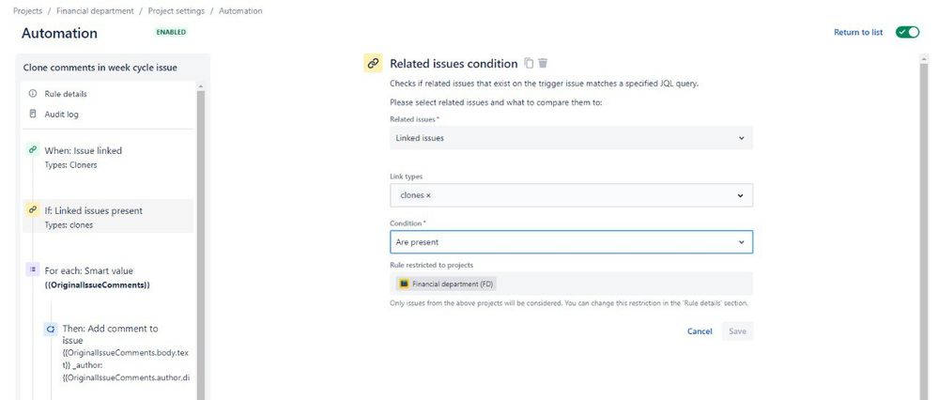The height and width of the screenshot is (400, 938).
Task: Go to Financial department breadcrumb
Action: coord(95,10)
